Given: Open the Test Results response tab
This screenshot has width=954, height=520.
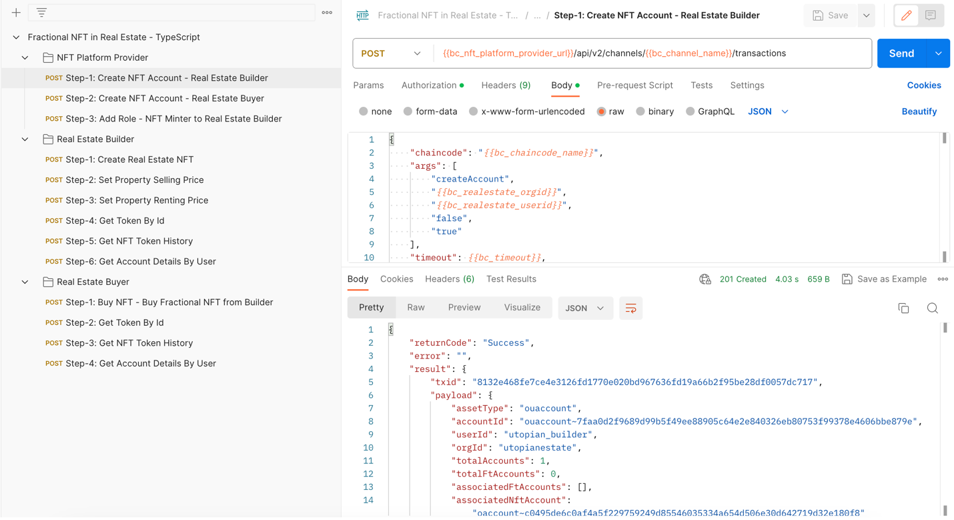Looking at the screenshot, I should click(511, 279).
